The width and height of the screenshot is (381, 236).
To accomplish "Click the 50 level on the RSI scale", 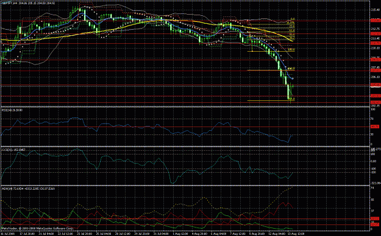I will [x=372, y=134].
